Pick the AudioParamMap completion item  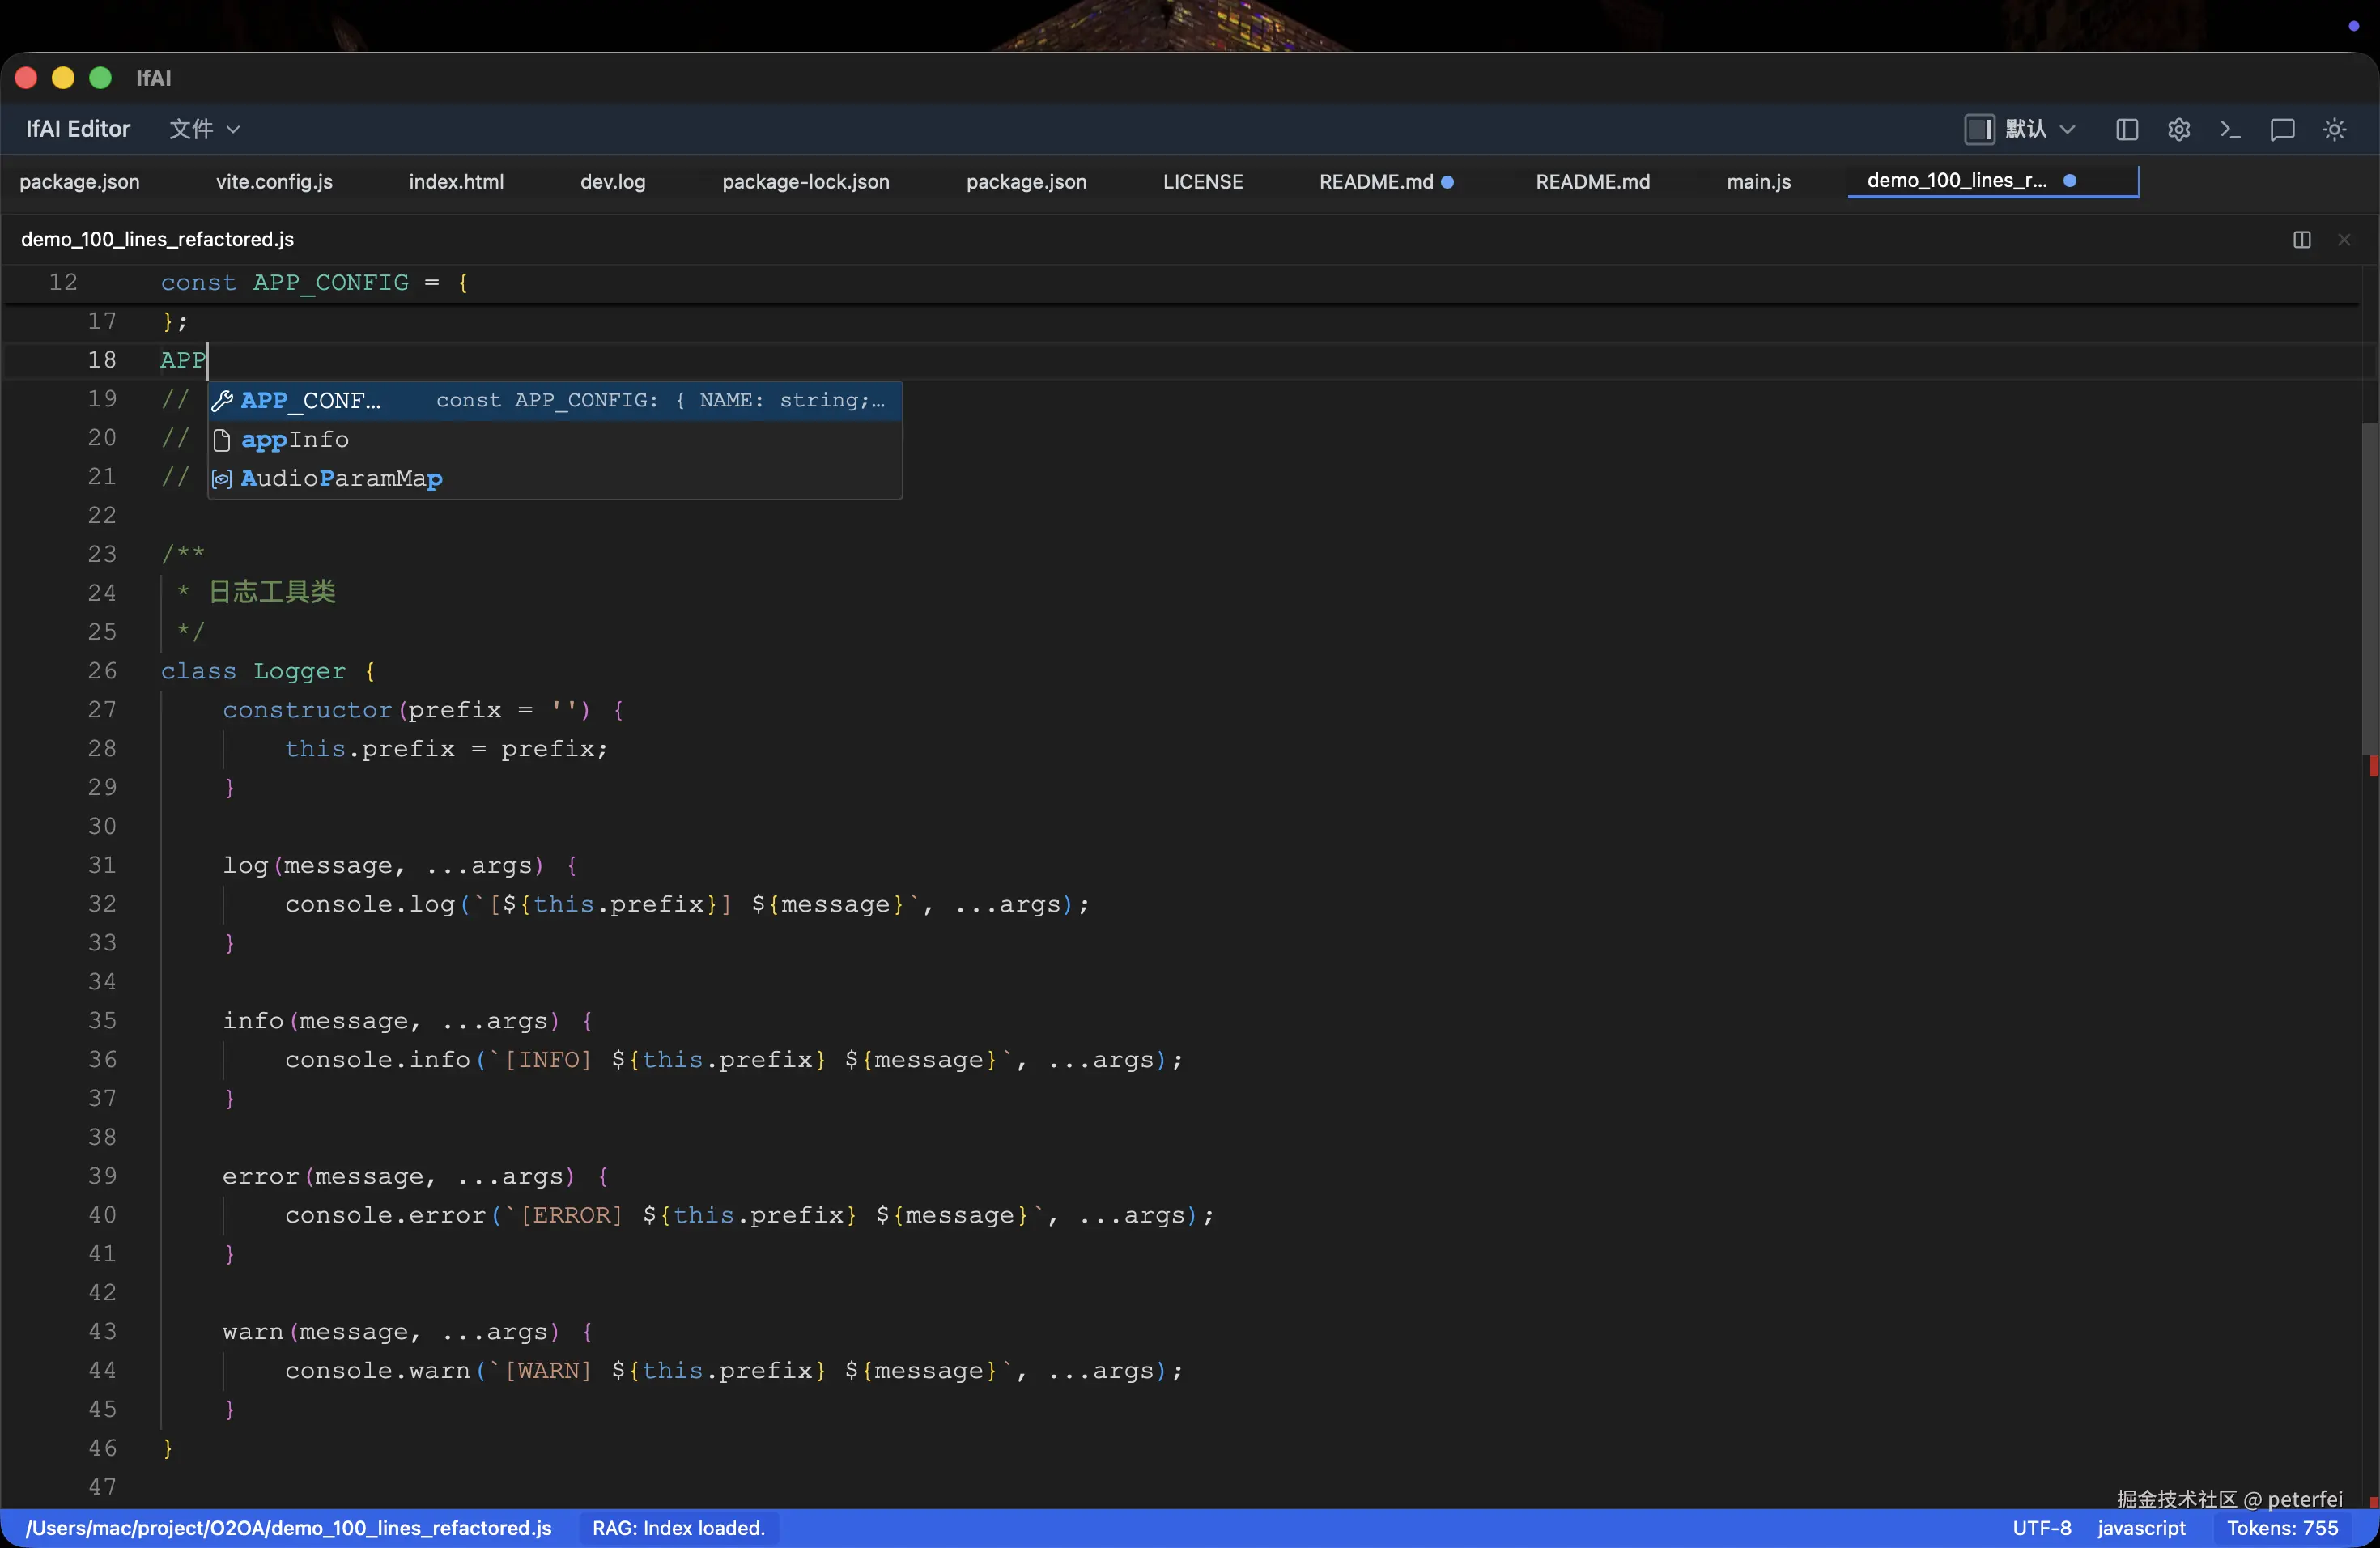[x=341, y=479]
